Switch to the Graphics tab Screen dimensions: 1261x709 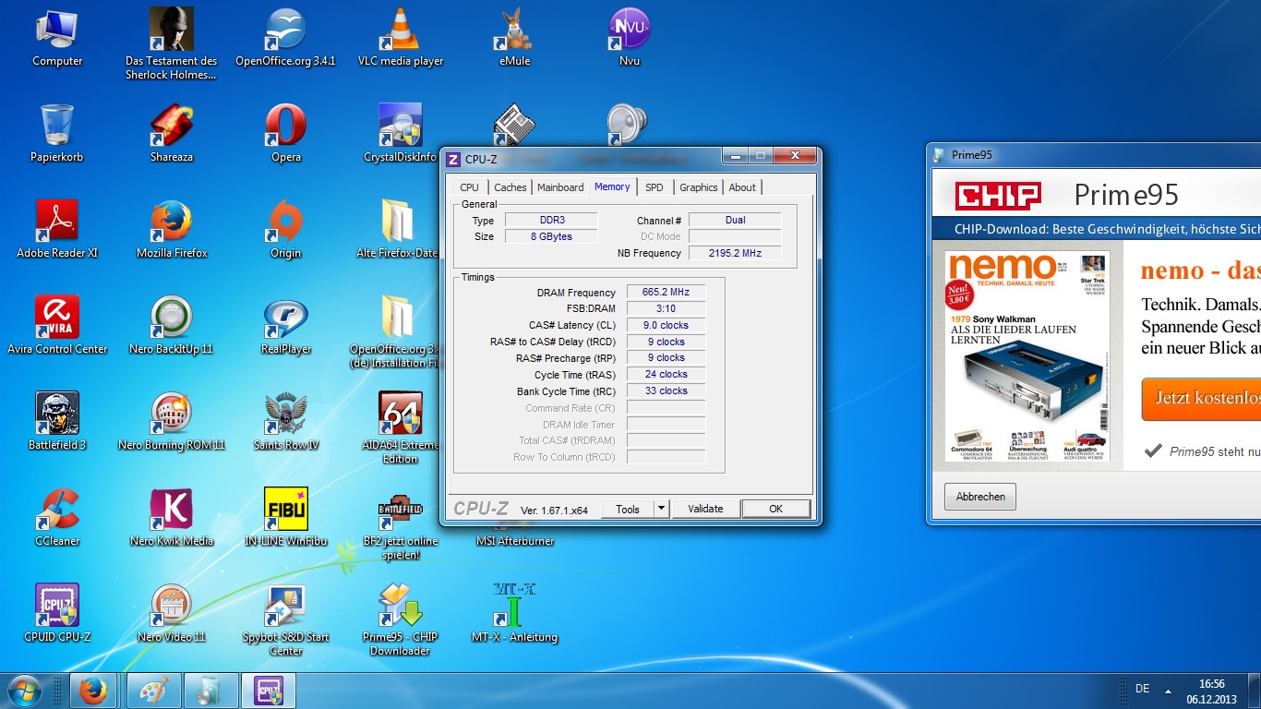[699, 187]
